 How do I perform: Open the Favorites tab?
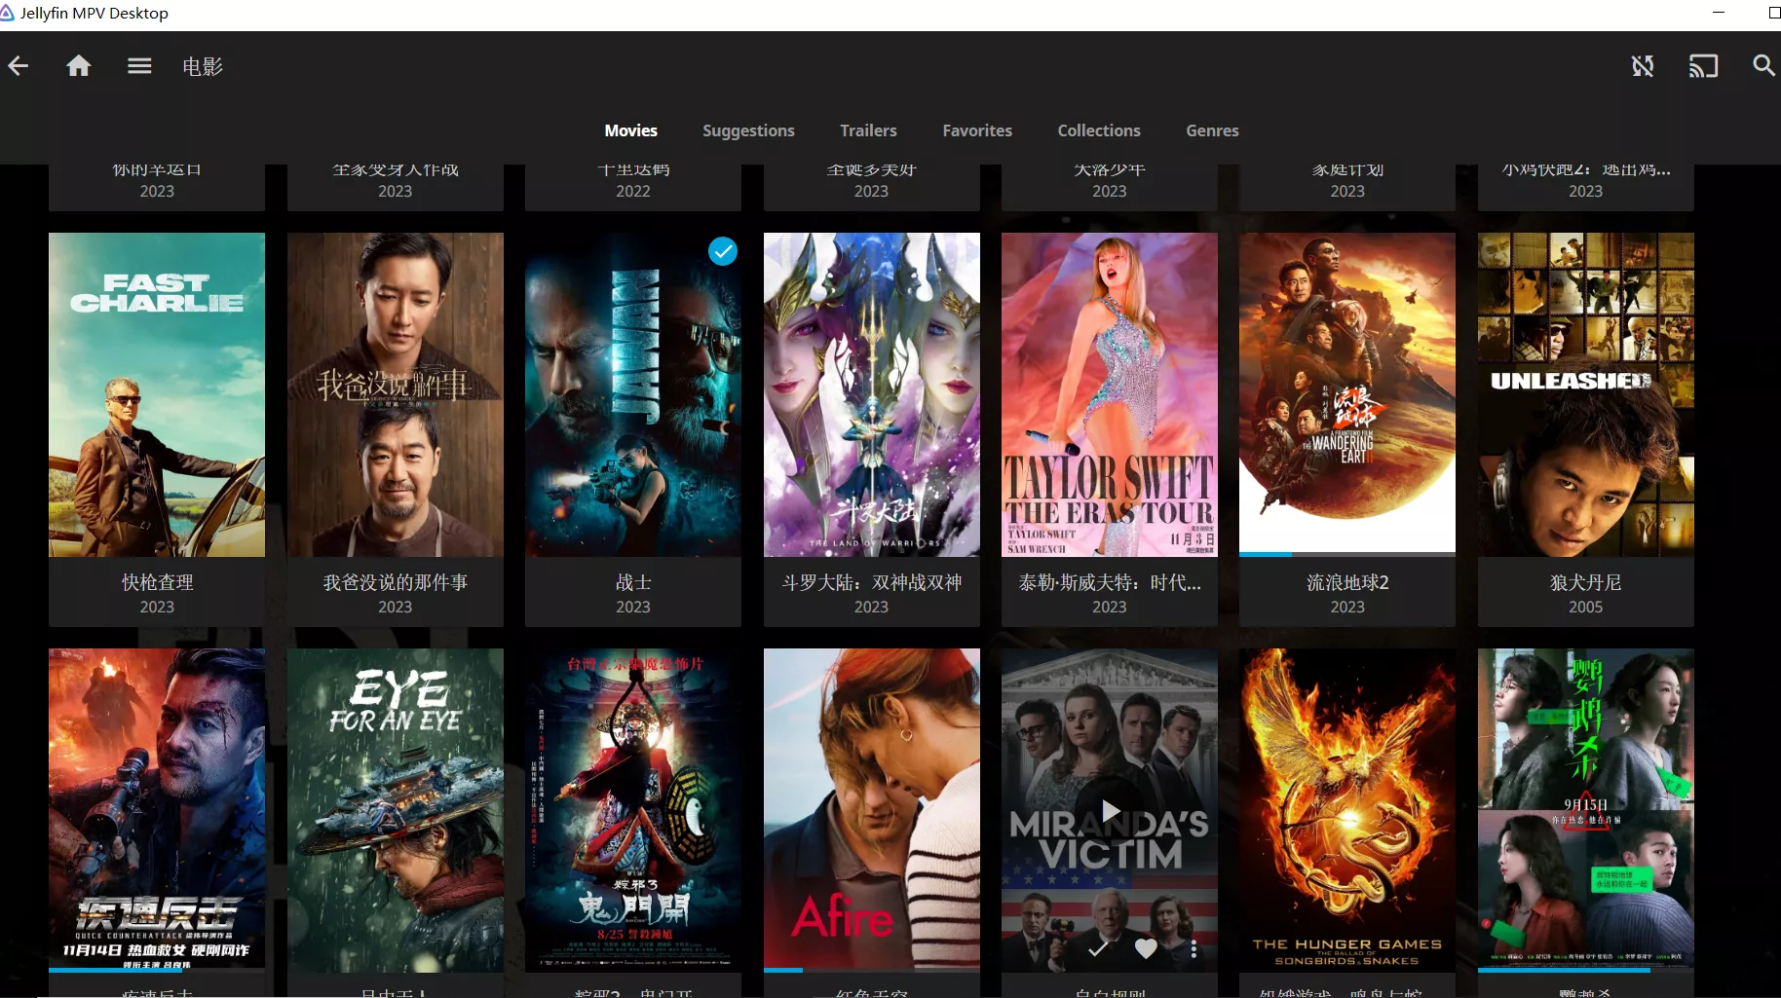pos(977,130)
